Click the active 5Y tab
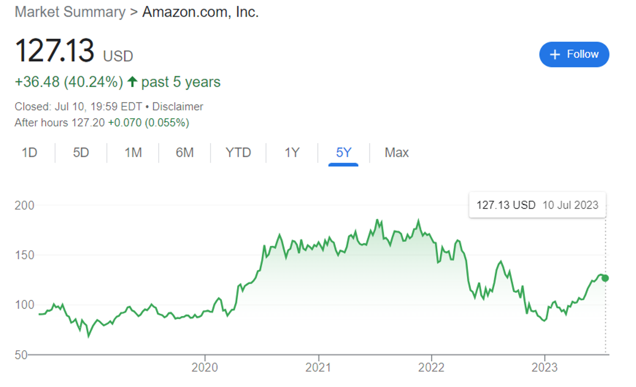This screenshot has height=387, width=636. [343, 153]
